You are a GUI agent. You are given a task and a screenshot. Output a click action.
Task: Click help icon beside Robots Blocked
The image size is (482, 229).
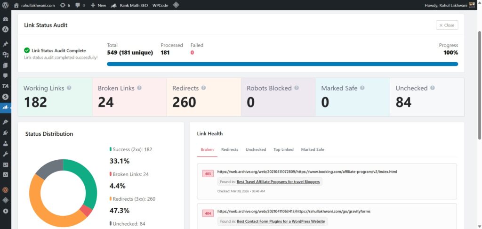click(x=297, y=88)
